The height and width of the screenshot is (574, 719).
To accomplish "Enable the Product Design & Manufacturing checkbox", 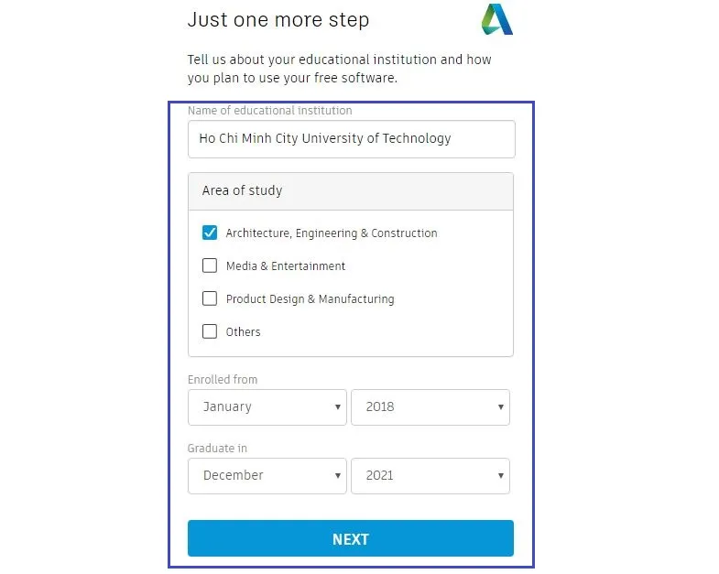I will (x=210, y=298).
